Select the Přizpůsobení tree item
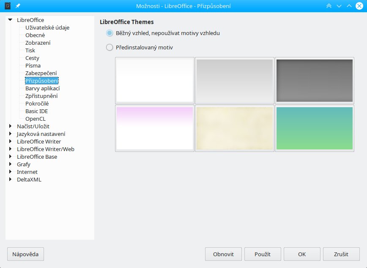This screenshot has width=367, height=268. coord(42,81)
